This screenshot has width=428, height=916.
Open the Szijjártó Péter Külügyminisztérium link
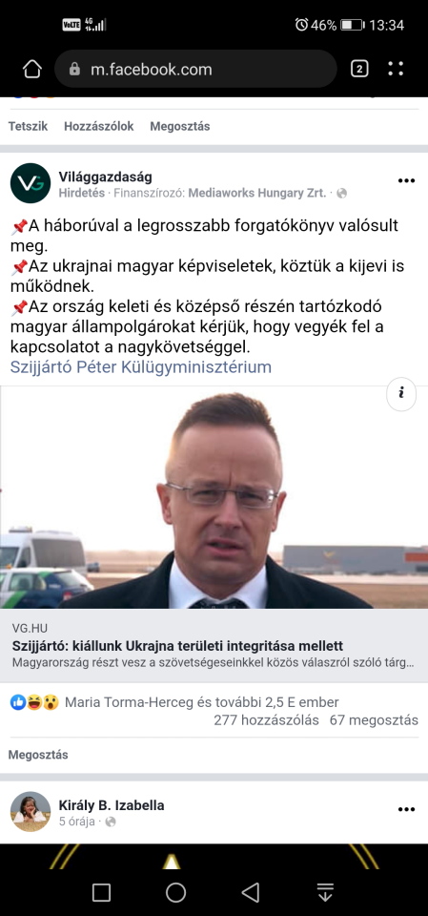pos(141,367)
